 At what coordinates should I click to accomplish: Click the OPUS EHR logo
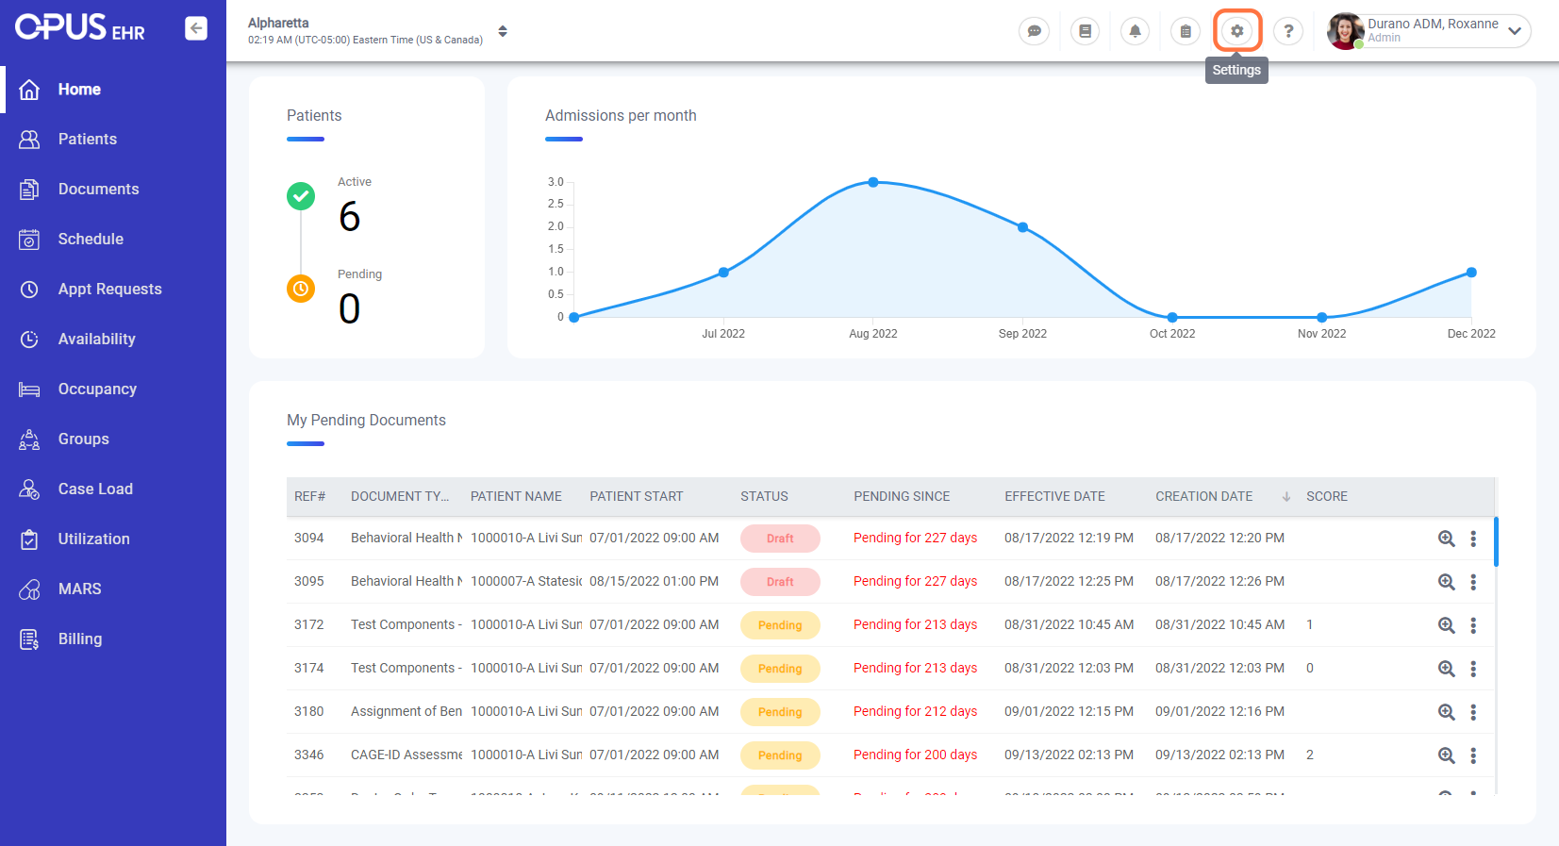tap(80, 27)
